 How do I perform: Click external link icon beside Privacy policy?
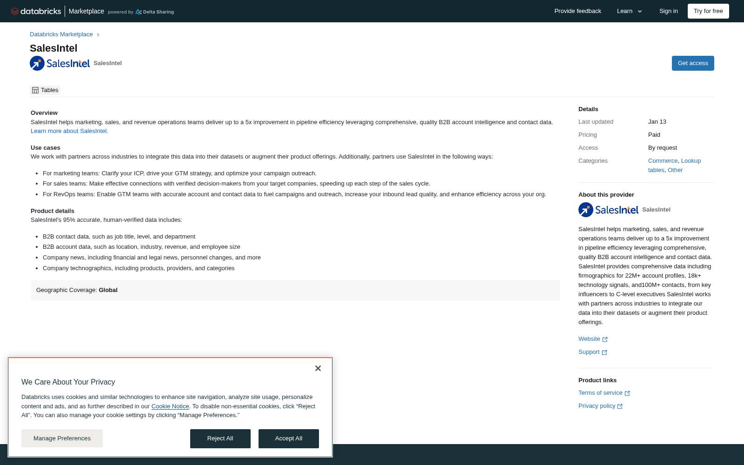(x=620, y=406)
